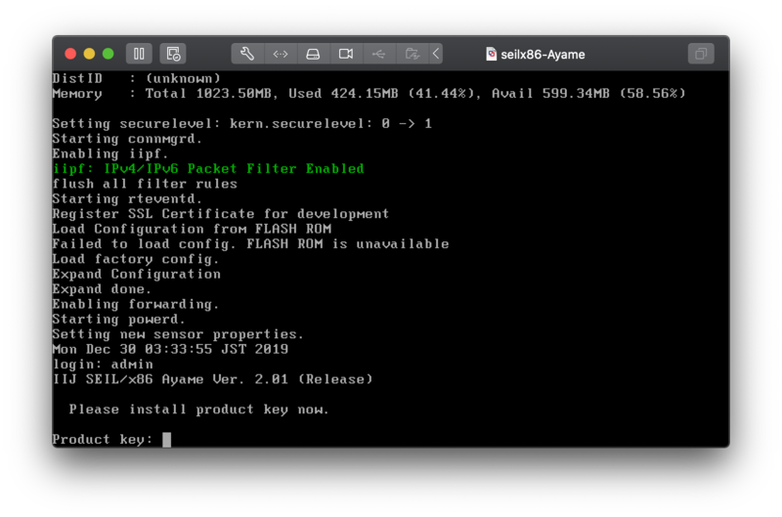Open USB devices icon
782x517 pixels.
pyautogui.click(x=378, y=54)
